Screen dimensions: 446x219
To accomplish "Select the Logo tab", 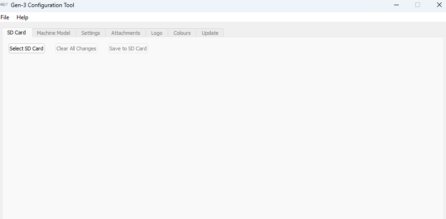I will click(x=157, y=33).
